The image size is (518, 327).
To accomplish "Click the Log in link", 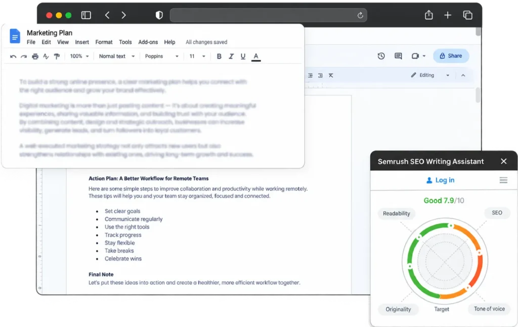I will click(x=441, y=180).
